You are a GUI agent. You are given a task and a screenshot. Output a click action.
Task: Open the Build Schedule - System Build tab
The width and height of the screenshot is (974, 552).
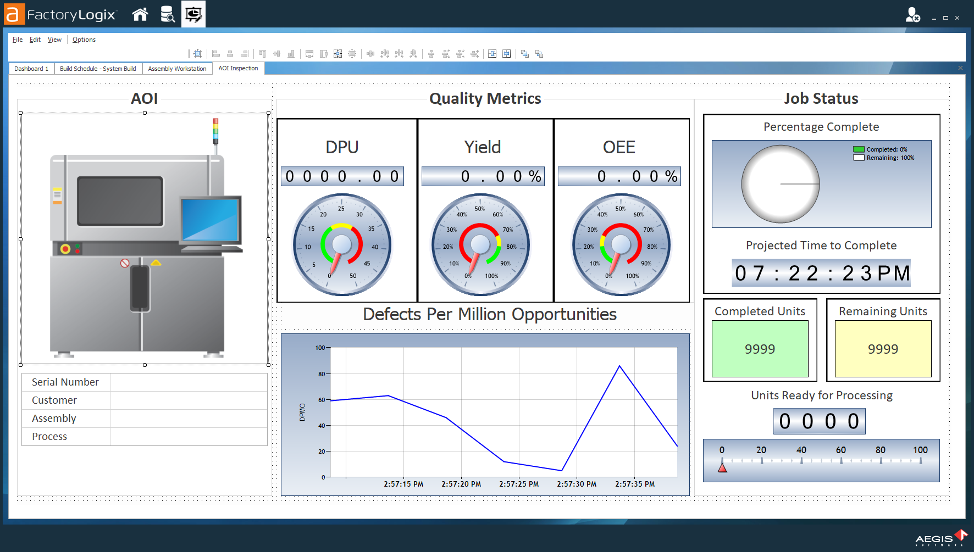[x=98, y=68]
